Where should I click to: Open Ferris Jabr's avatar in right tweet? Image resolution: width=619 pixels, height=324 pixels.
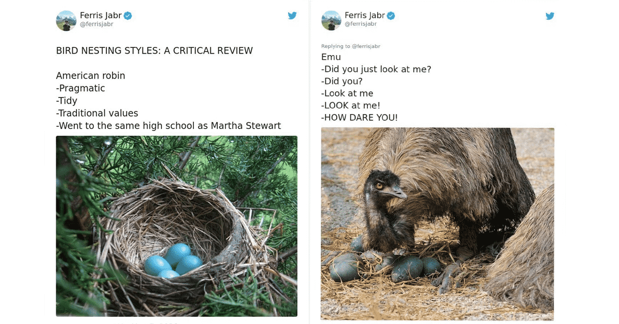point(331,21)
